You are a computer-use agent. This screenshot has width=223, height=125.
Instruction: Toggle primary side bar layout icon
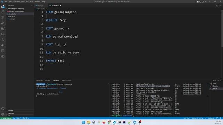point(198,2)
